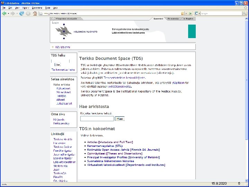Open the Bookmarks menu
The image size is (249, 187).
point(37,8)
